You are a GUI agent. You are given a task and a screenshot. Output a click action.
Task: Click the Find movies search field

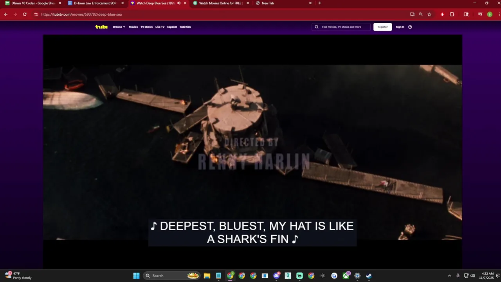tap(341, 27)
